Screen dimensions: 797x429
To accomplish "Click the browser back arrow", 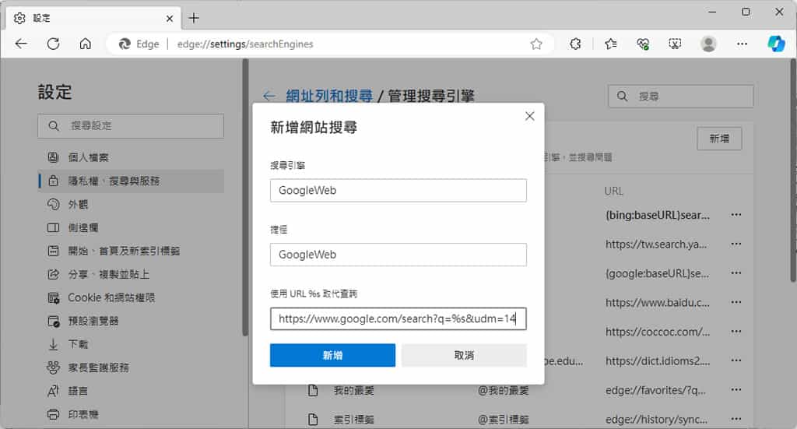I will (x=21, y=44).
